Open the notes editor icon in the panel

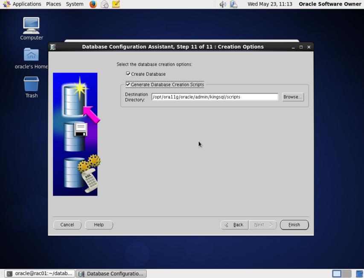115,4
